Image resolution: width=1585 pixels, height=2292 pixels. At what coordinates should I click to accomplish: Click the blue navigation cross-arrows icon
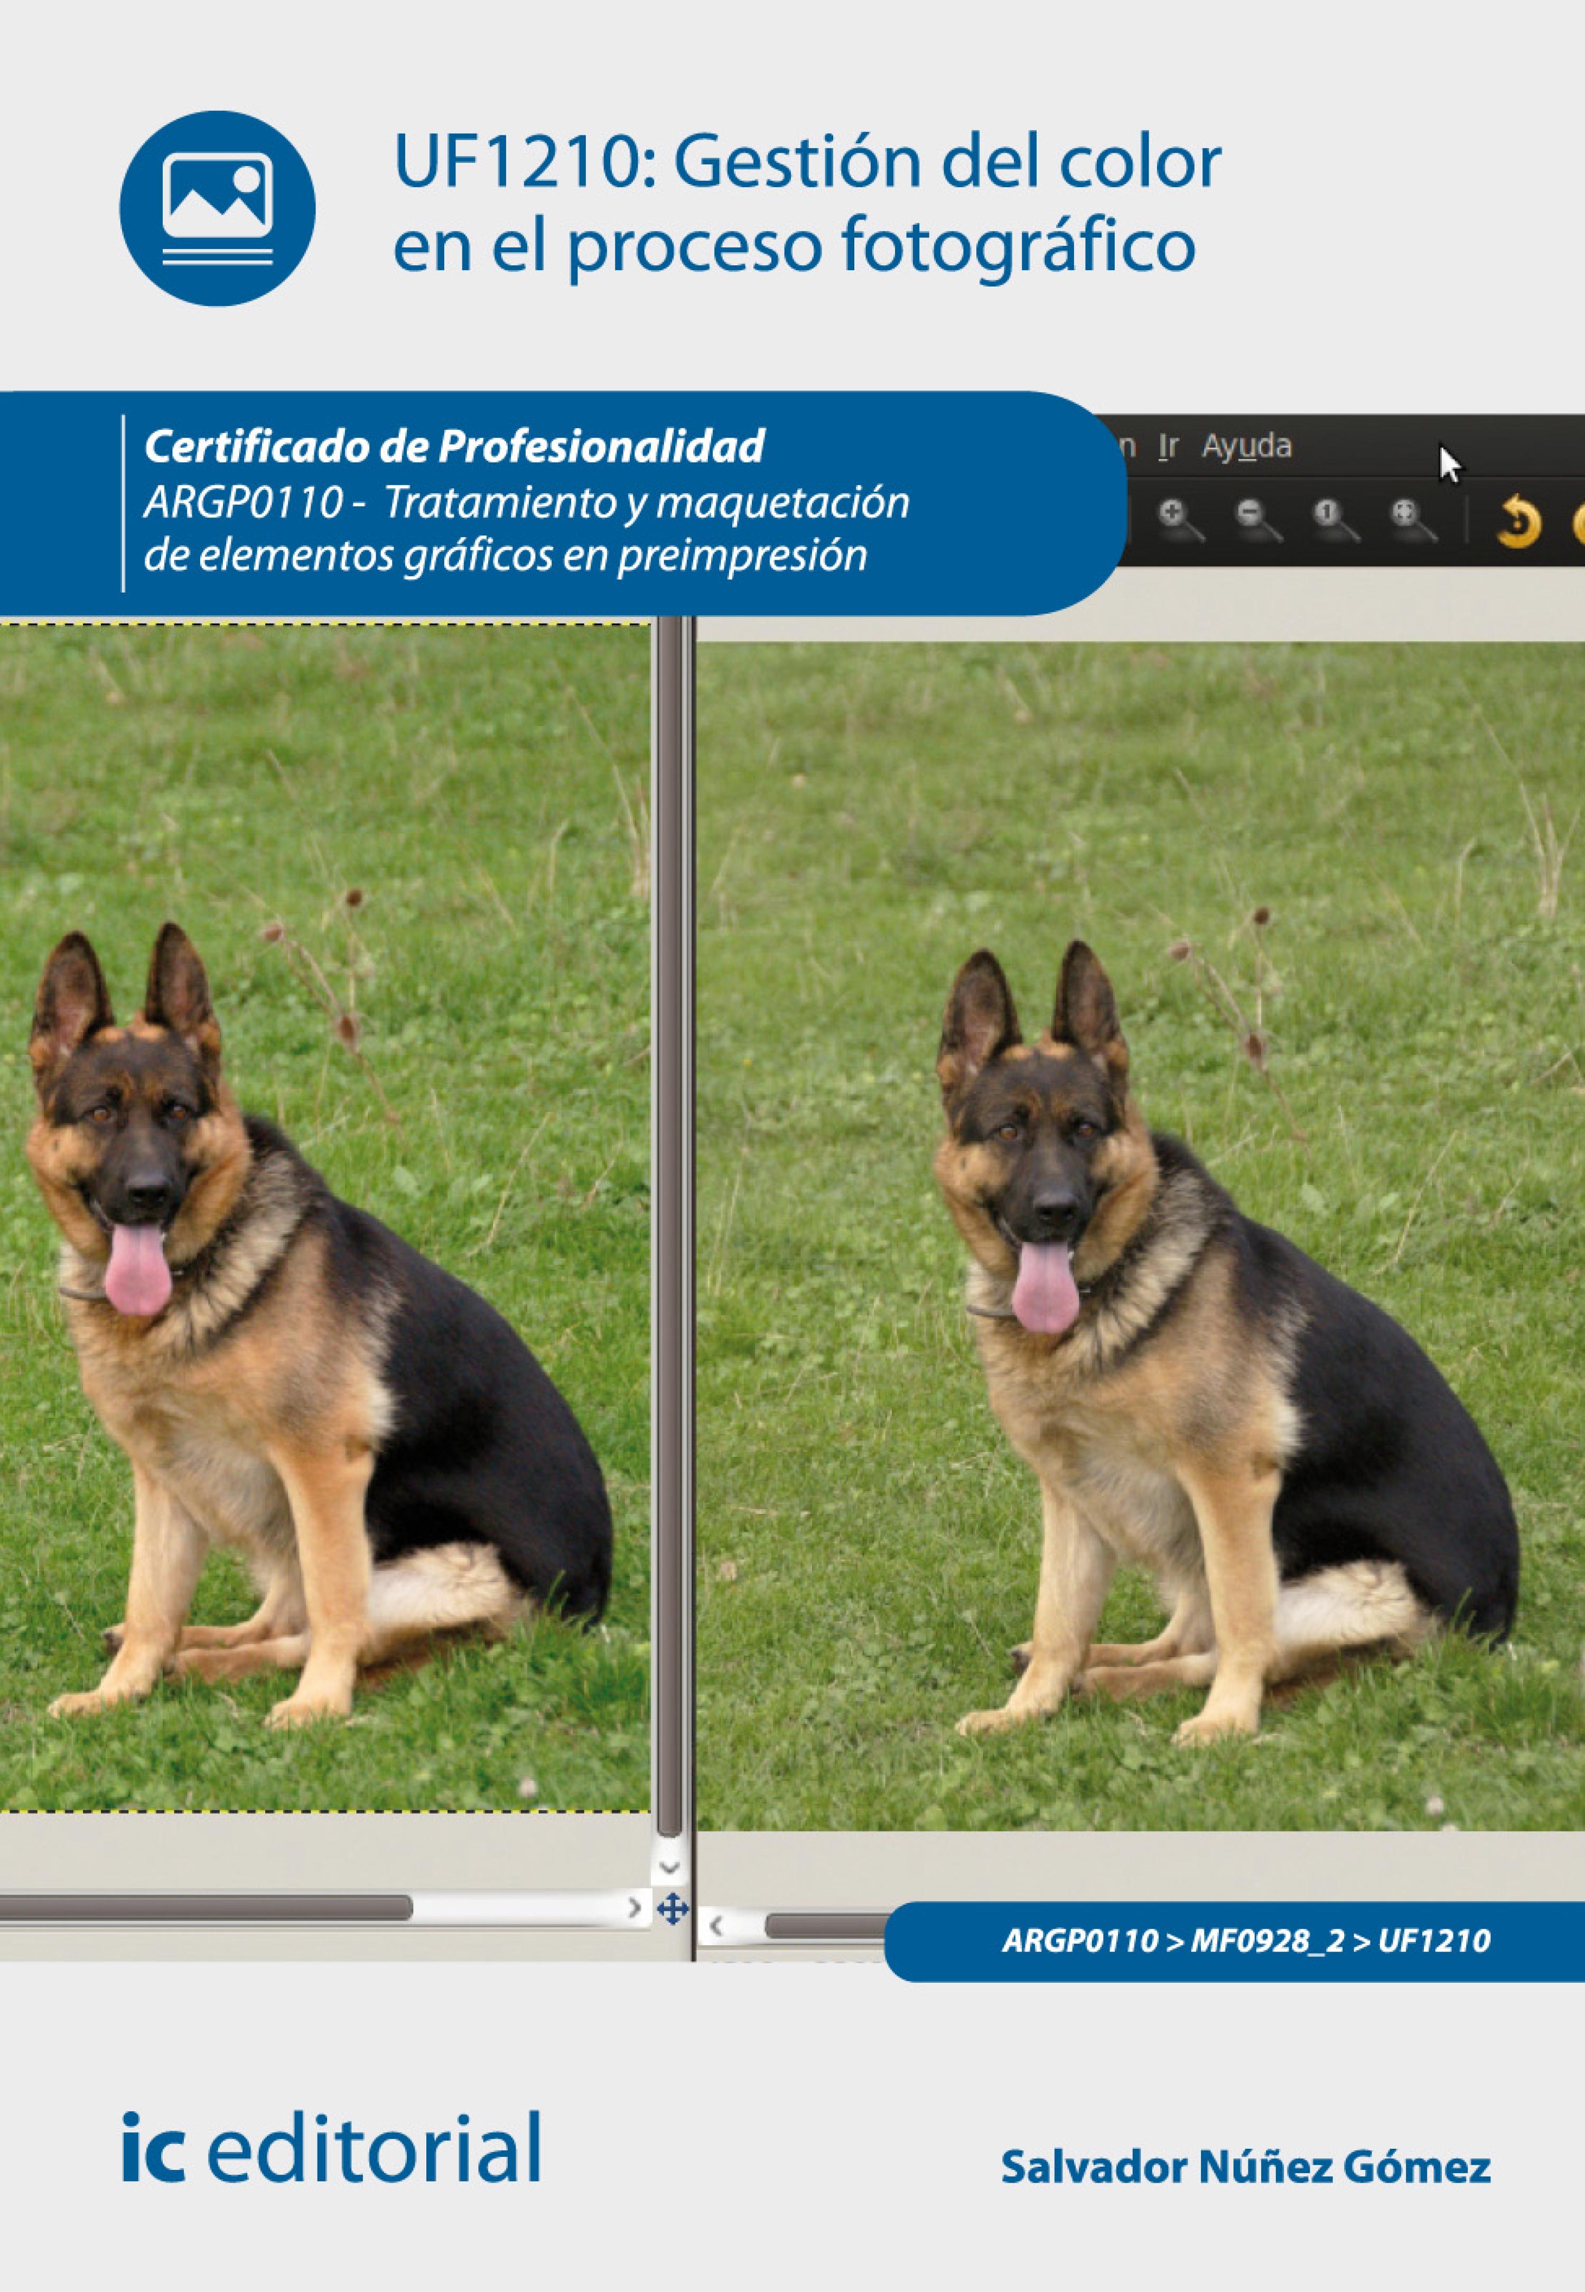[x=673, y=1909]
